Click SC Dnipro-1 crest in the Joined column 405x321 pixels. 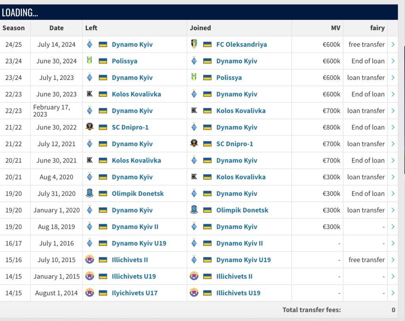194,144
